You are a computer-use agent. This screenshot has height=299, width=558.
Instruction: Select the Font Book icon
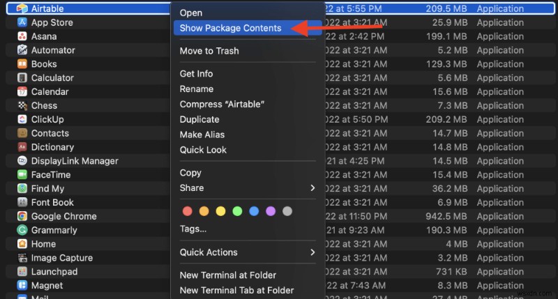(x=22, y=203)
